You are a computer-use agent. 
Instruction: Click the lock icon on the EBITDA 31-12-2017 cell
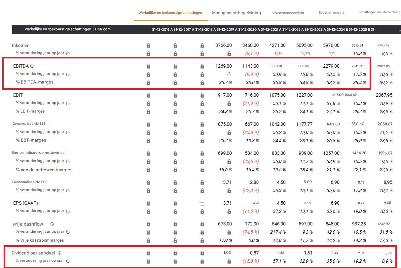pos(175,66)
